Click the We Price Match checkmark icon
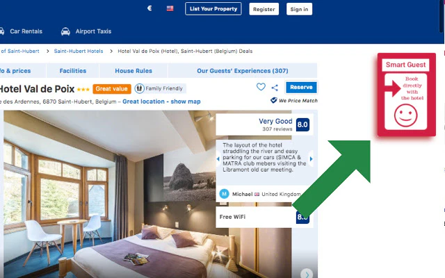The height and width of the screenshot is (278, 445). [x=273, y=100]
